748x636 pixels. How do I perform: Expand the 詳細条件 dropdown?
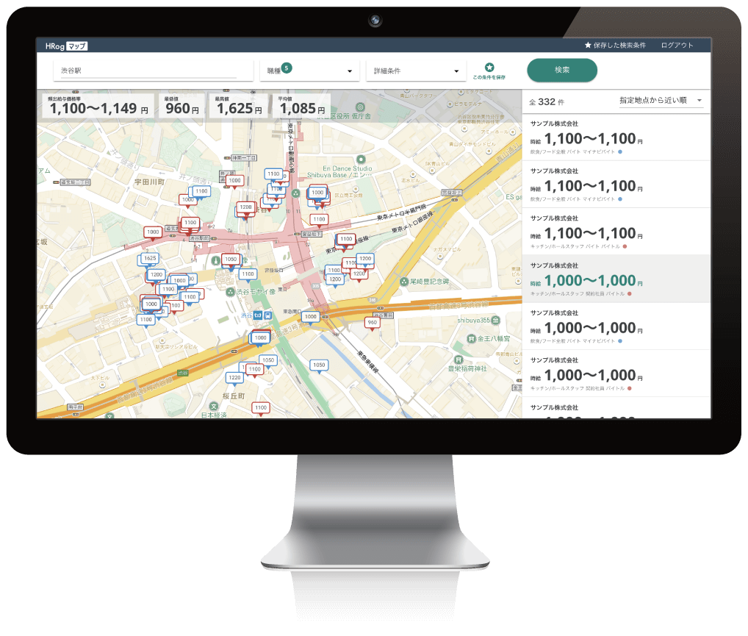pyautogui.click(x=416, y=71)
